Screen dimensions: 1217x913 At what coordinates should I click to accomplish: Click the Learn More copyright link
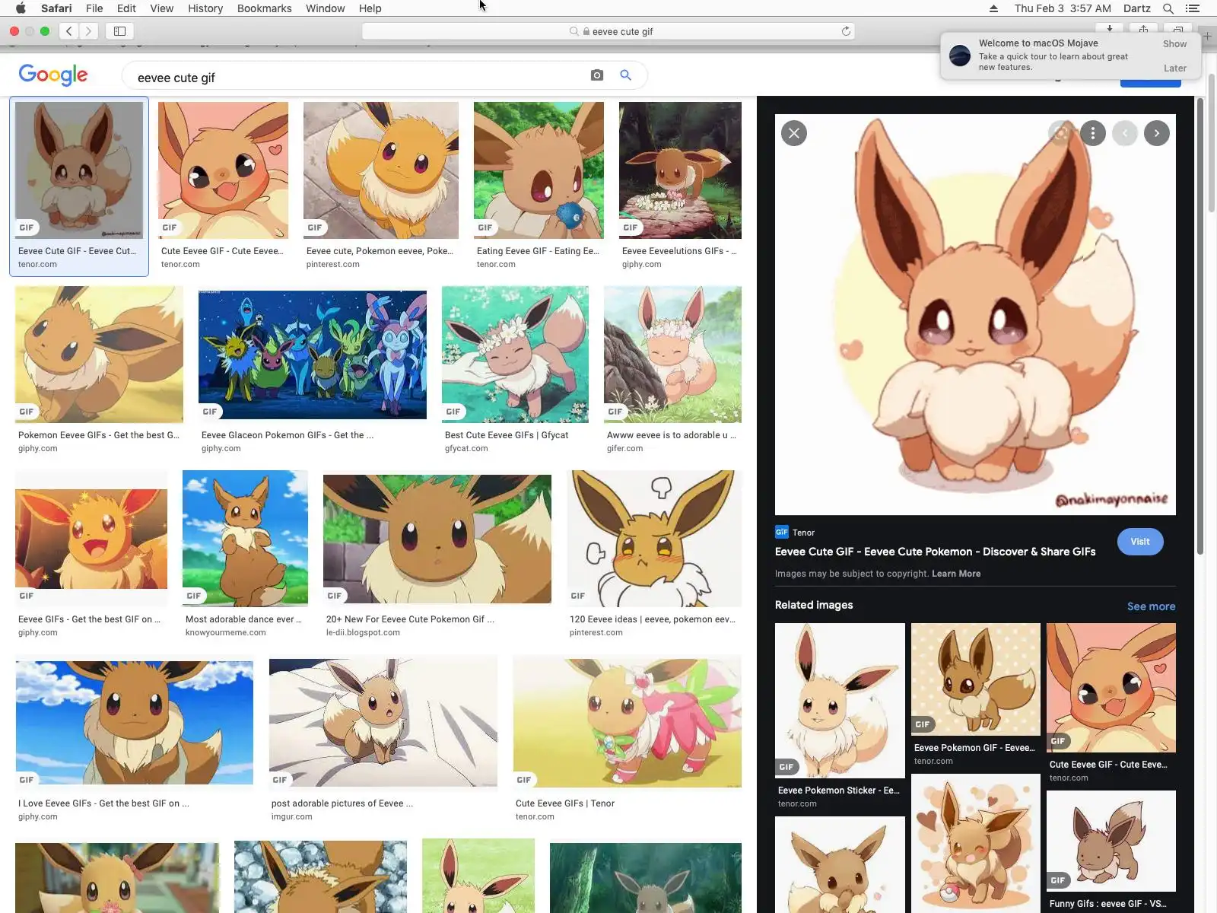[956, 574]
